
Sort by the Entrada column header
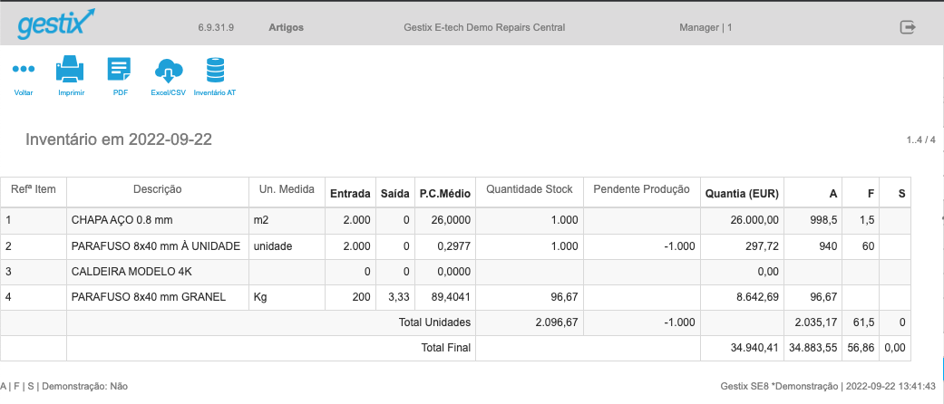point(350,194)
